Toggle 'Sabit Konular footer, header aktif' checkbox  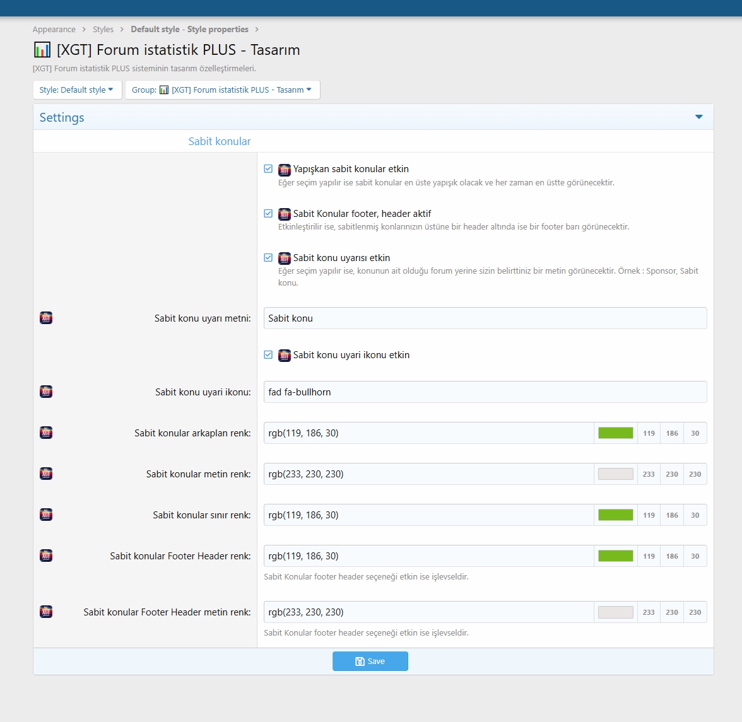268,214
